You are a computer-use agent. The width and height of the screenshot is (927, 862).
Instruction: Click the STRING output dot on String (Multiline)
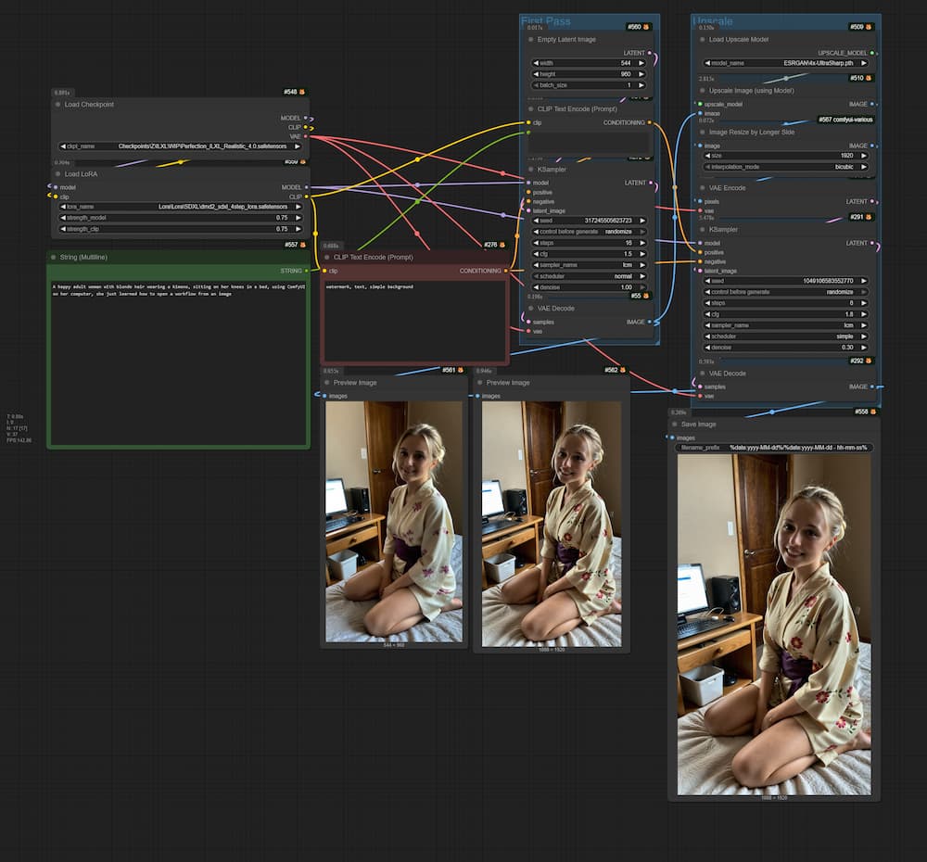click(307, 271)
